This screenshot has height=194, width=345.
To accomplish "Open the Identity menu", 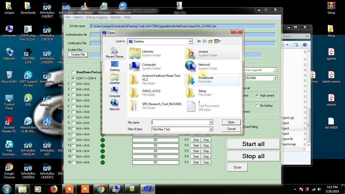I will coord(115,17).
